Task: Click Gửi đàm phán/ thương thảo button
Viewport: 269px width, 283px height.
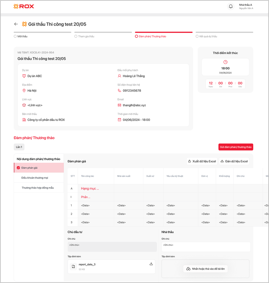Action: coord(235,147)
